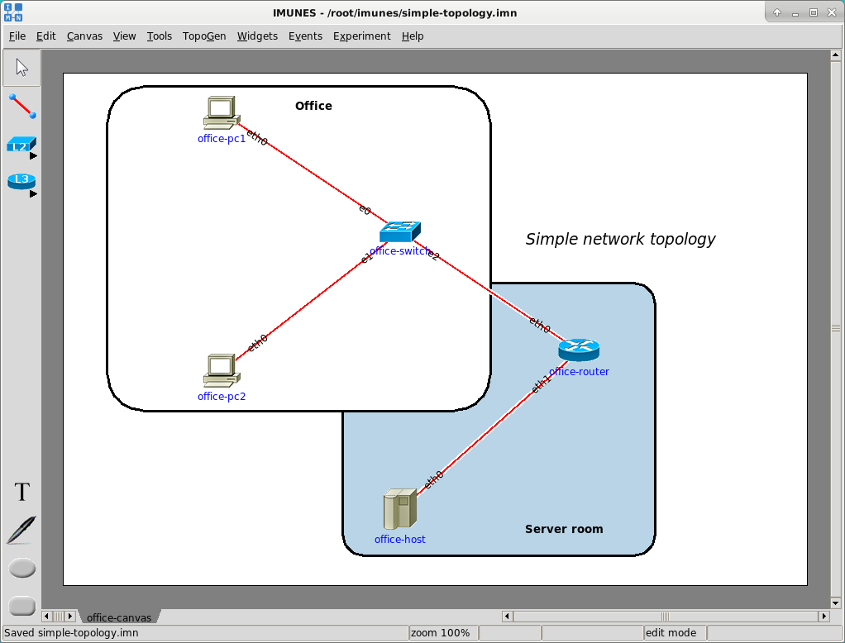
Task: Click eth0 label near office-pc1
Action: (x=257, y=137)
